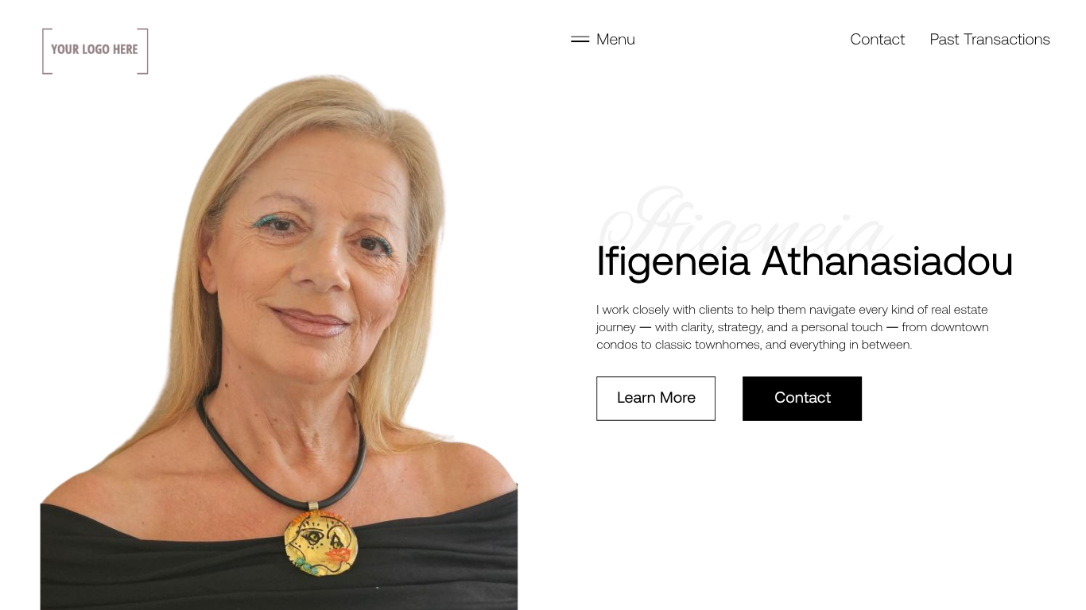Click the real estate description paragraph
Image resolution: width=1086 pixels, height=610 pixels.
coord(793,327)
